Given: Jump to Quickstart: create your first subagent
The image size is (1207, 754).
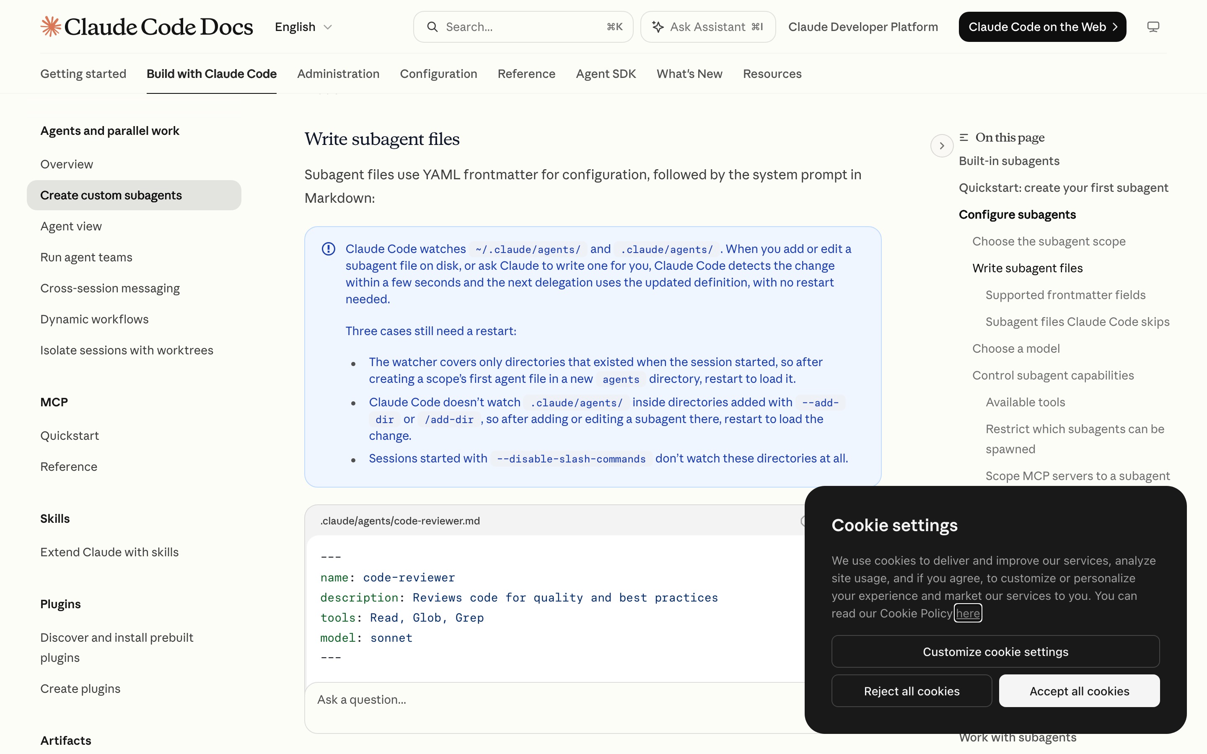Looking at the screenshot, I should coord(1063,188).
